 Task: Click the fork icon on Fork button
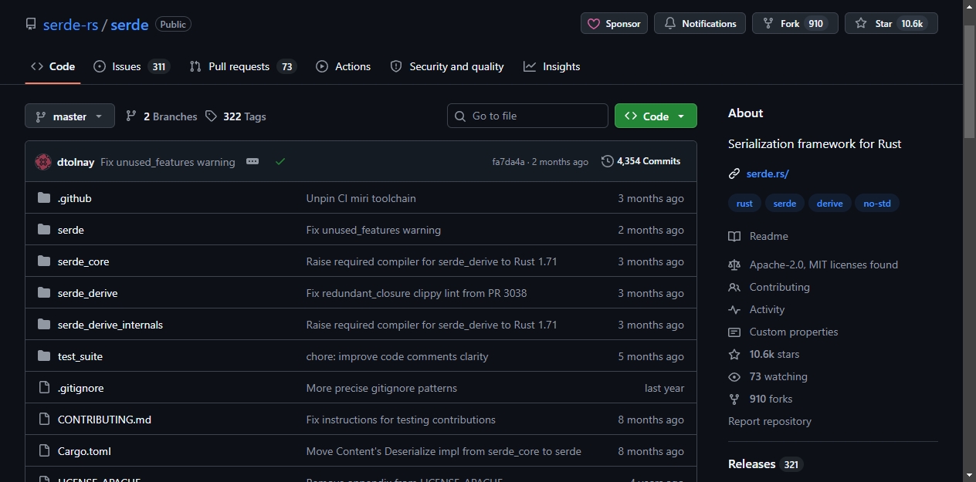coord(768,24)
